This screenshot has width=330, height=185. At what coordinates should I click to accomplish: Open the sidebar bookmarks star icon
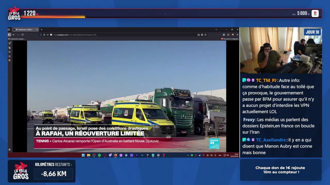[10, 56]
